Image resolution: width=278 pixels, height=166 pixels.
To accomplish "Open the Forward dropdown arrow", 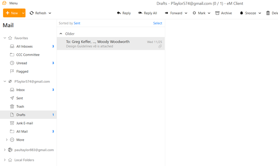I will pos(186,13).
